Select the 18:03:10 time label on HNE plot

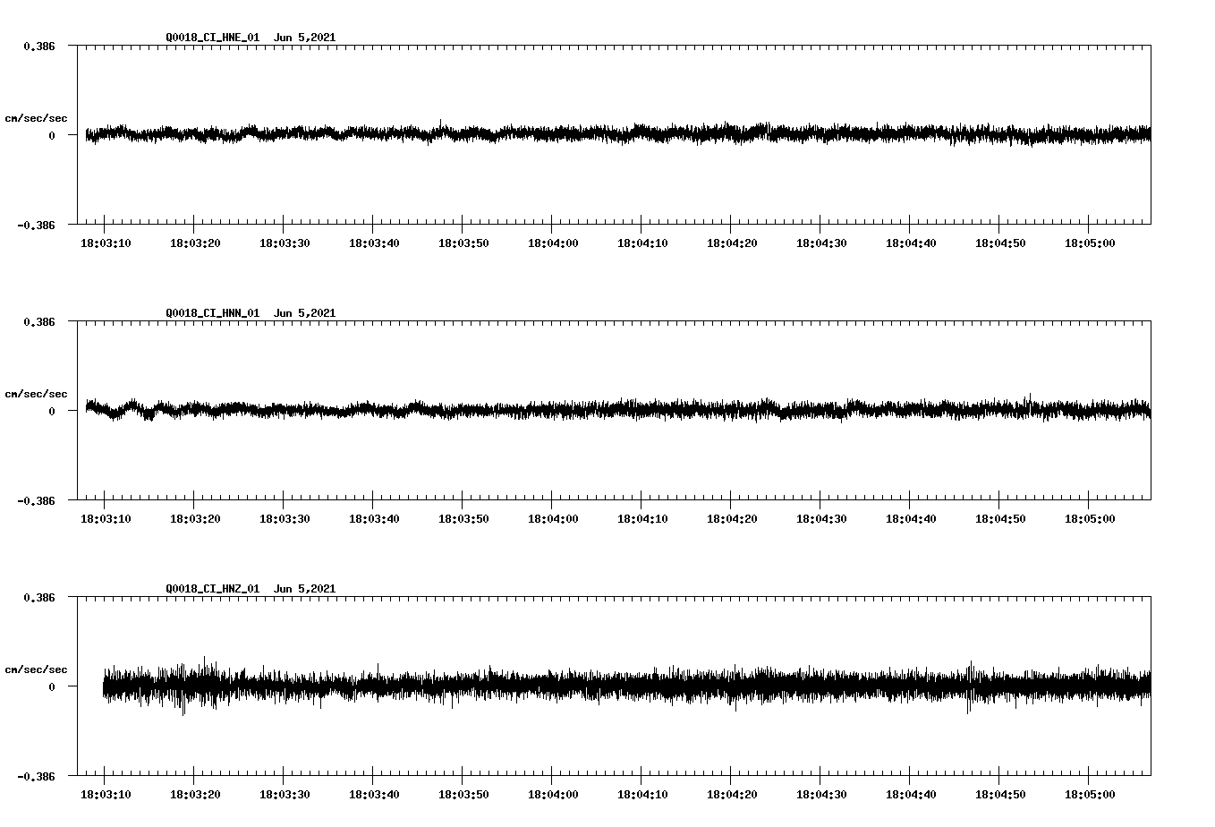106,243
